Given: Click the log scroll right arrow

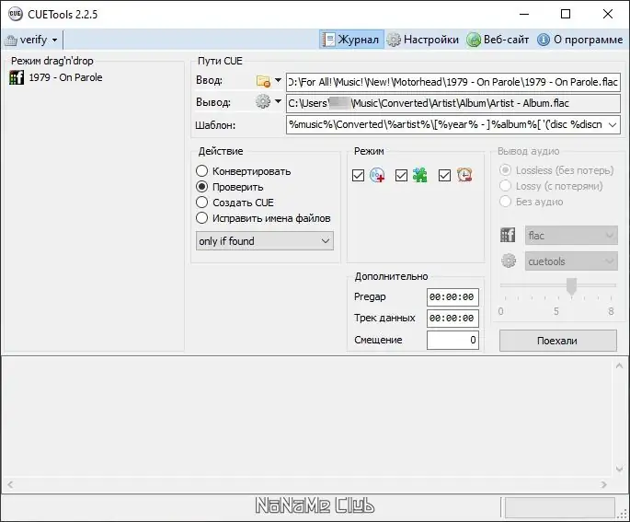Looking at the screenshot, I should point(603,484).
